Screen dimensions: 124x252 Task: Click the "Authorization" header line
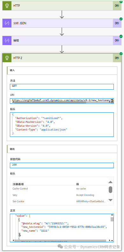coord(39,118)
